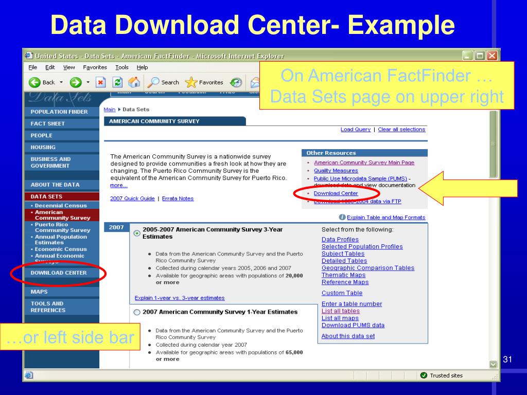Click Clear all selections link
527x395 pixels.
coord(401,129)
